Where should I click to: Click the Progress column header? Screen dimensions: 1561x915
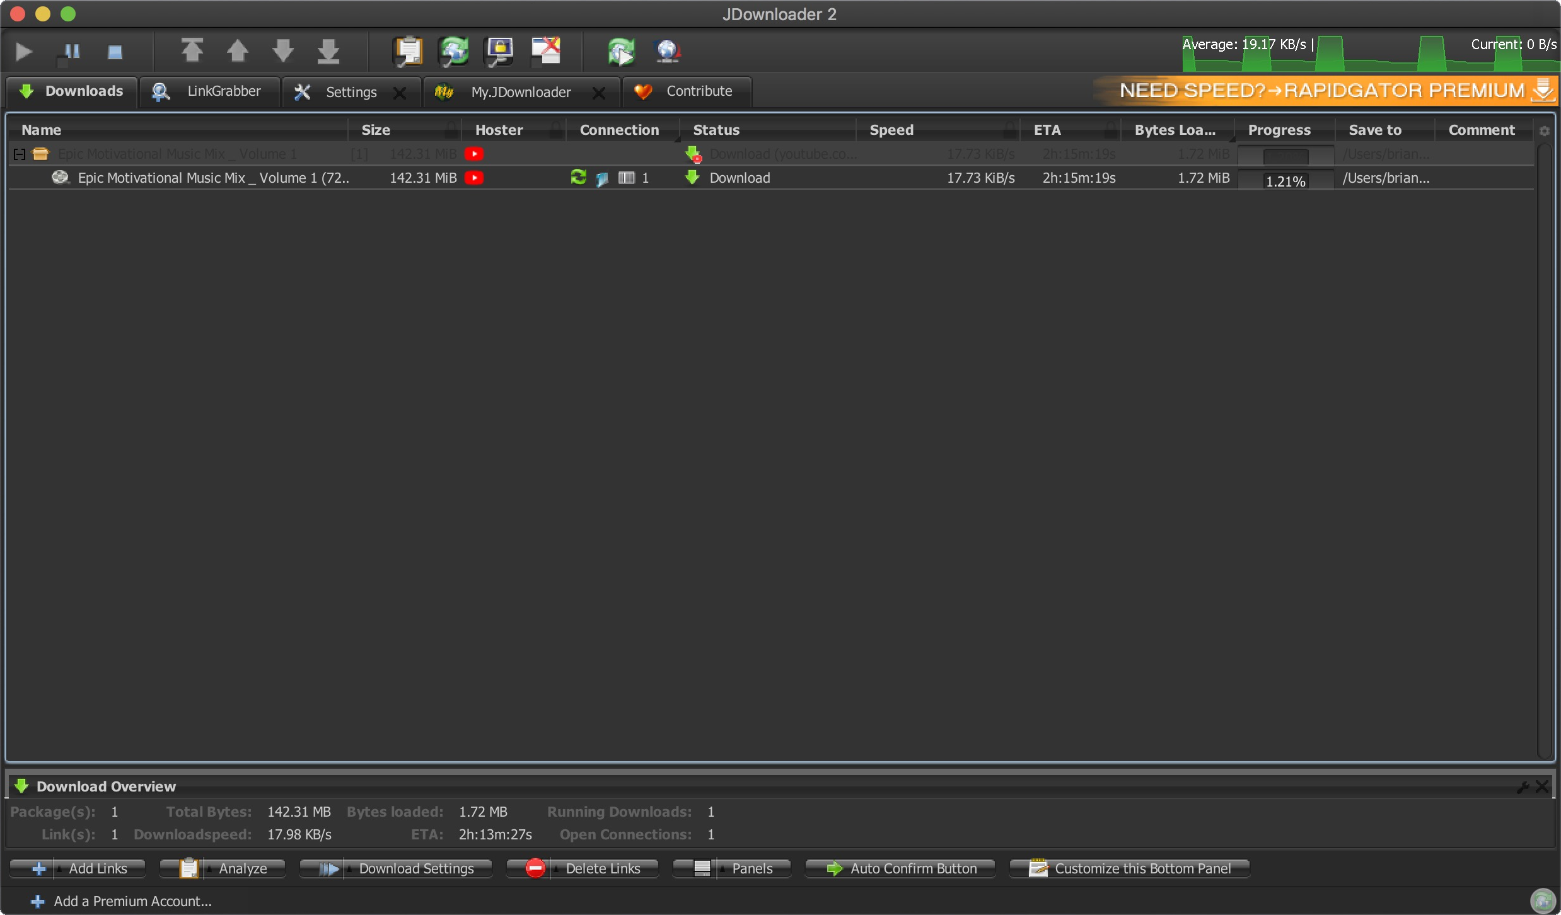[x=1285, y=130]
